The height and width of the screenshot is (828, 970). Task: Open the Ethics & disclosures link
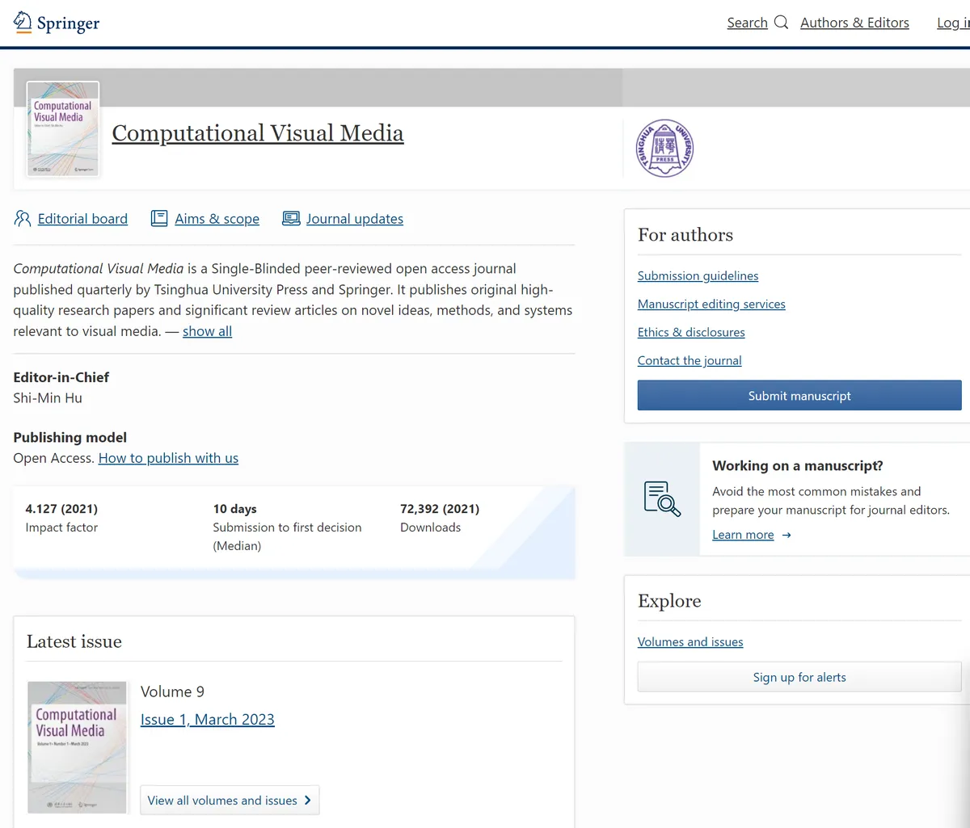691,332
